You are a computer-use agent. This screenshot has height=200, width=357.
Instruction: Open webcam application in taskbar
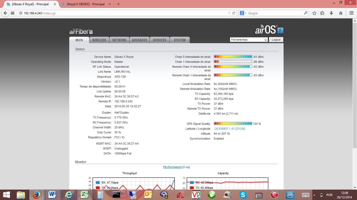227,195
